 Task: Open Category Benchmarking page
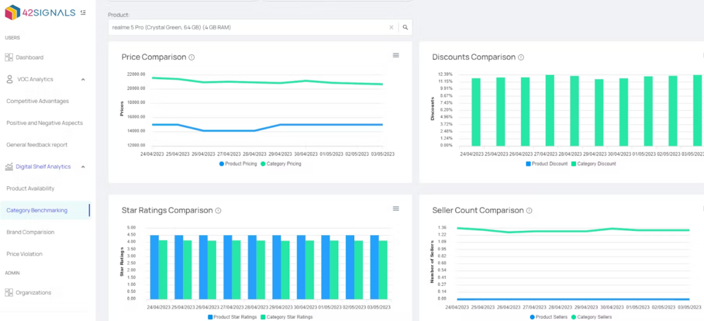pyautogui.click(x=37, y=210)
